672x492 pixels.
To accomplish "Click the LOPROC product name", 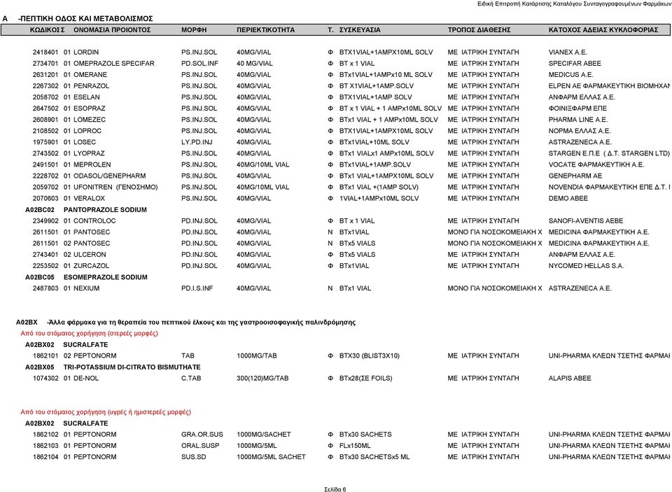I will pyautogui.click(x=87, y=131).
